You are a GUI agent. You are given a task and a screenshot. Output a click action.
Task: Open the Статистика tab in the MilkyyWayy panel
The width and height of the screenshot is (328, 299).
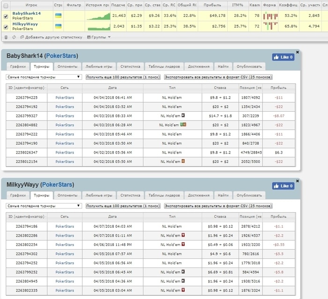[x=130, y=195]
